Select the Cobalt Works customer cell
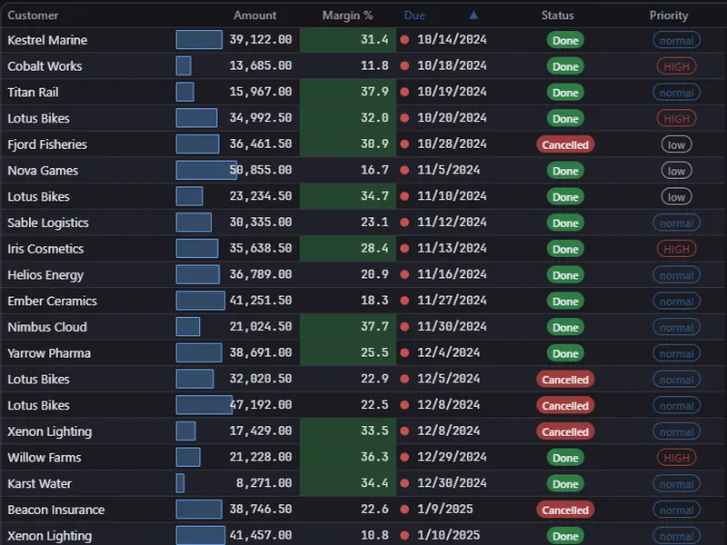This screenshot has width=727, height=545. [45, 66]
